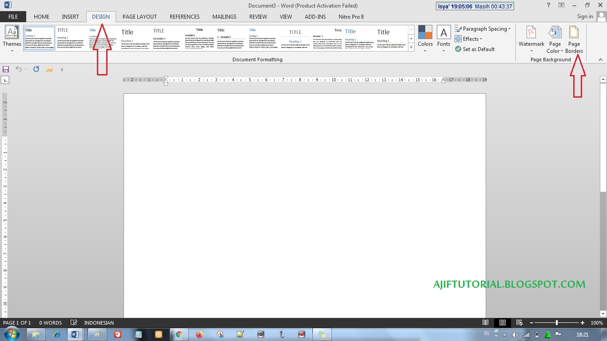Expand the style set gallery More arrow
Image resolution: width=607 pixels, height=341 pixels.
click(x=411, y=47)
